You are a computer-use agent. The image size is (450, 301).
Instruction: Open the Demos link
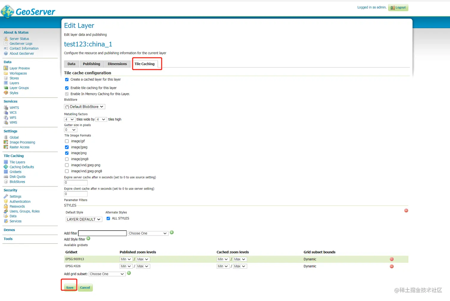pos(9,230)
